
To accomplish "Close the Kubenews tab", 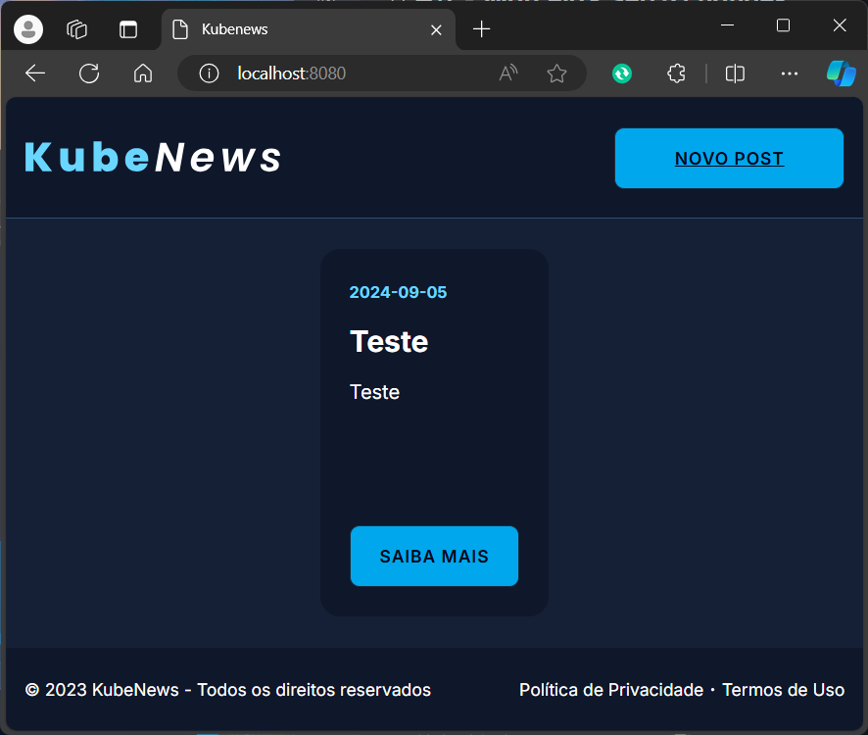I will 437,30.
